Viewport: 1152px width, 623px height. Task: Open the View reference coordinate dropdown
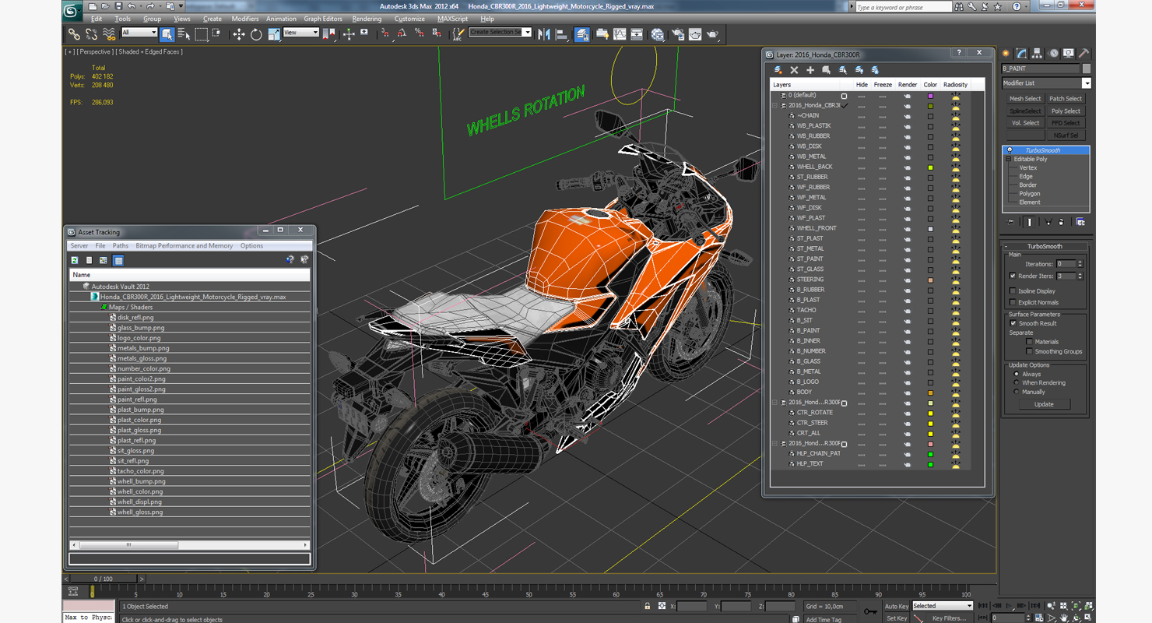(301, 33)
